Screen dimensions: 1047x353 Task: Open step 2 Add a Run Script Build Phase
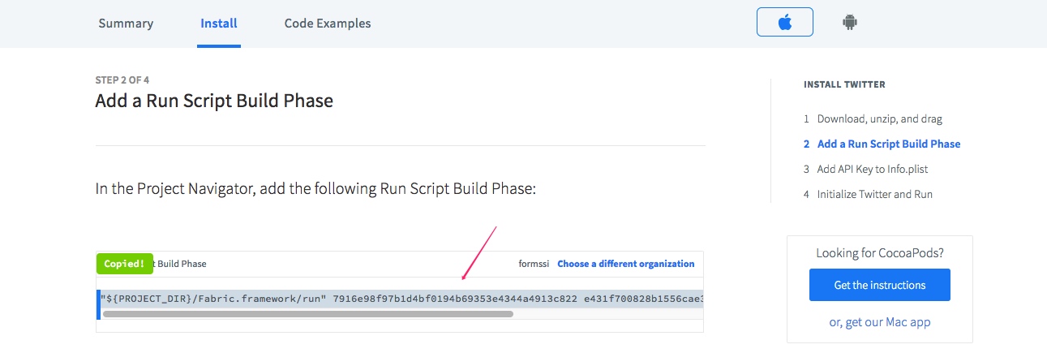point(888,144)
